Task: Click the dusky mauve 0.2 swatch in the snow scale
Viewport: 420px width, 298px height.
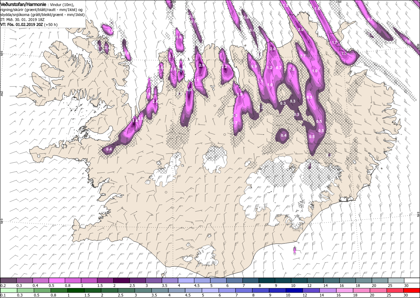Action: (9, 281)
